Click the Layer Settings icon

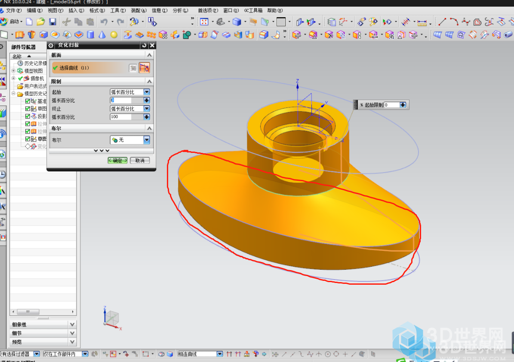coord(332,22)
